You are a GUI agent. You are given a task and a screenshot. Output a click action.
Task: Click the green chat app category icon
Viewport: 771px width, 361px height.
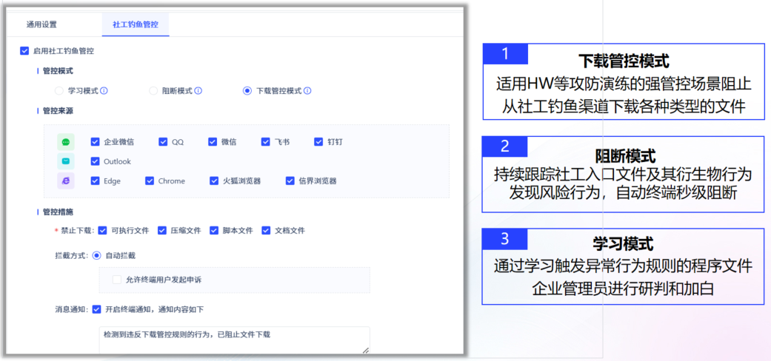tap(66, 141)
